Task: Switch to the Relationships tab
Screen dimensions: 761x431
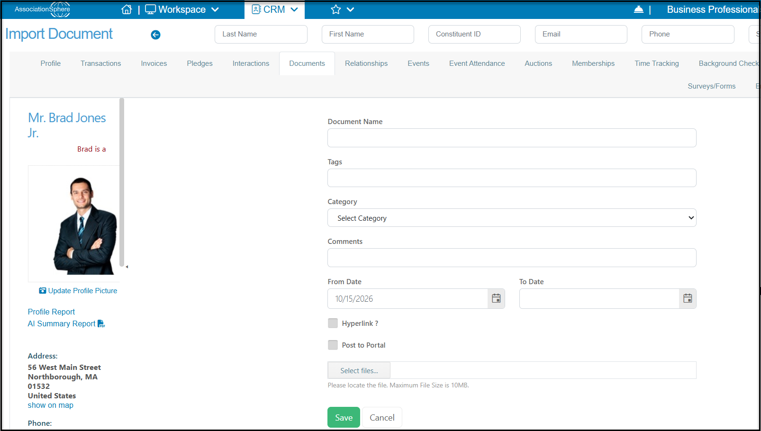Action: coord(366,63)
